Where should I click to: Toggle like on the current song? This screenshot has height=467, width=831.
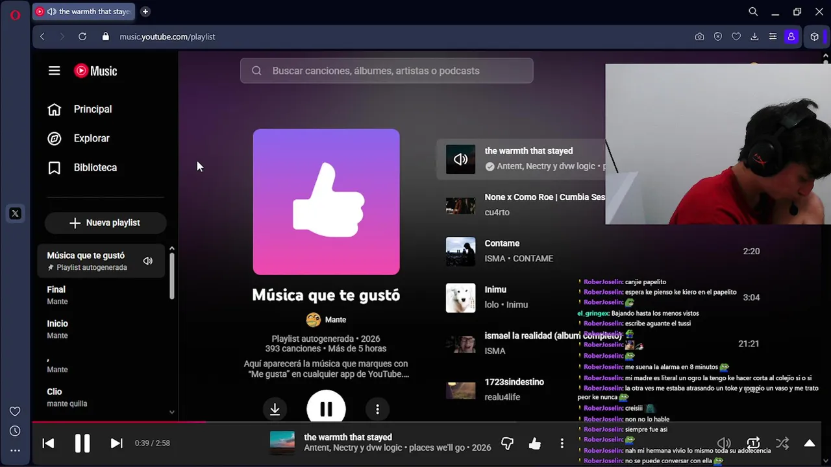[535, 443]
